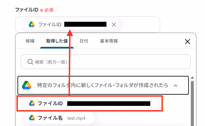The image size is (205, 126).
Task: Click the test.mp4 file name text
Action: coord(76,118)
